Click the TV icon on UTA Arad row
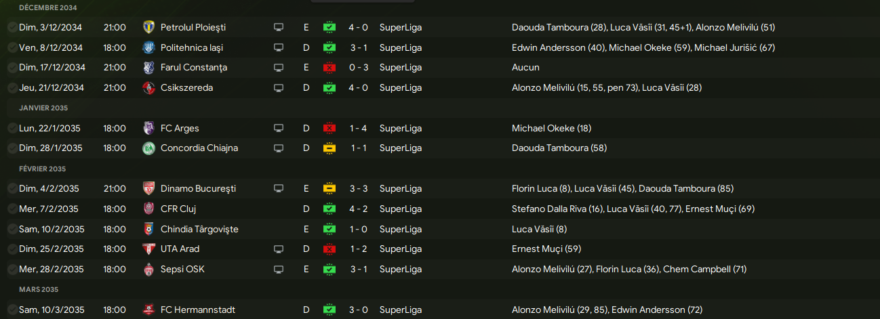Viewport: 880px width, 319px height. (x=278, y=249)
